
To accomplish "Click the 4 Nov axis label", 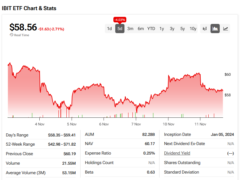I will click(40, 124).
